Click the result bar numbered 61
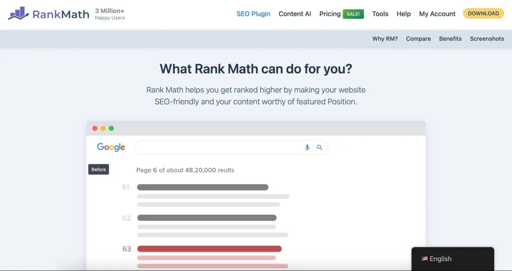 click(x=203, y=187)
